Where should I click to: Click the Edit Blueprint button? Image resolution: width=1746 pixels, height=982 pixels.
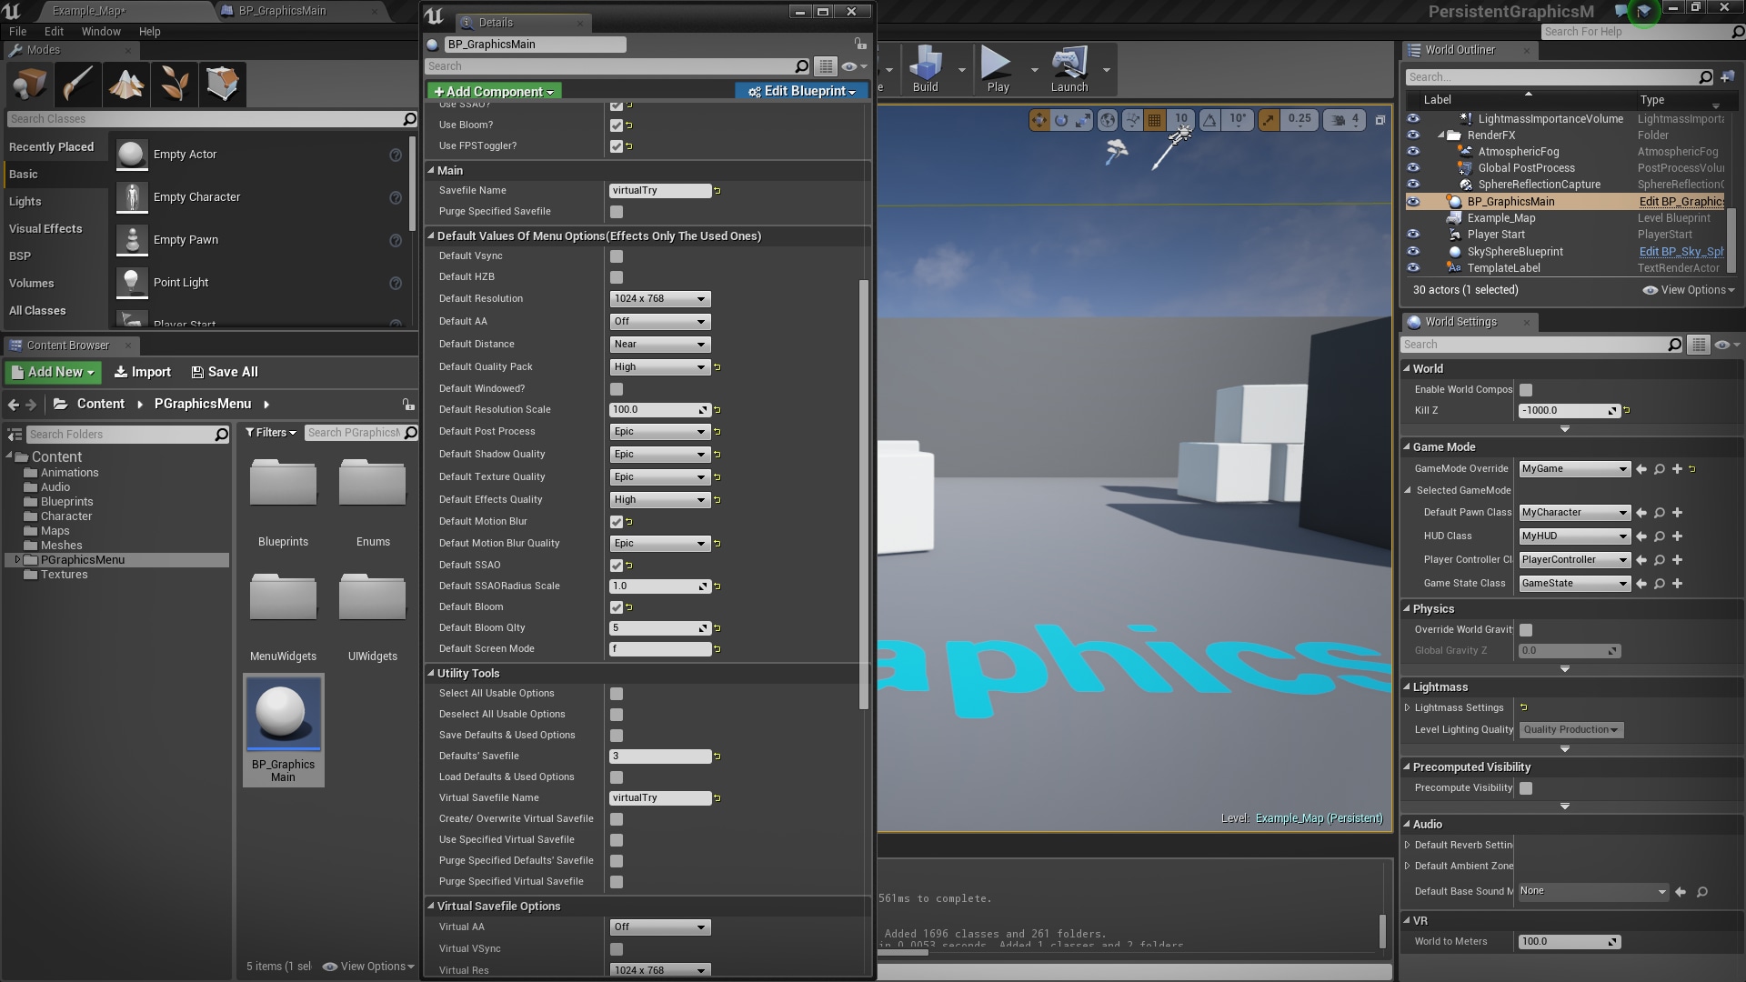(x=800, y=91)
